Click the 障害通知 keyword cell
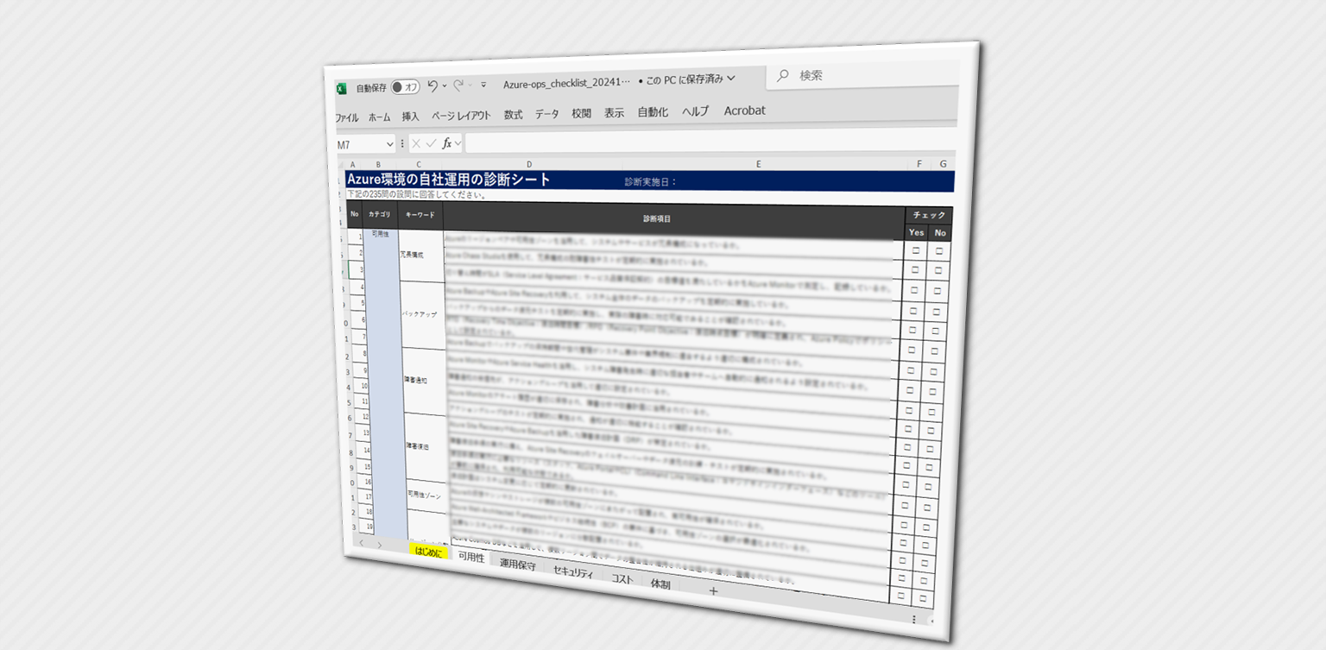The height and width of the screenshot is (650, 1326). 425,381
